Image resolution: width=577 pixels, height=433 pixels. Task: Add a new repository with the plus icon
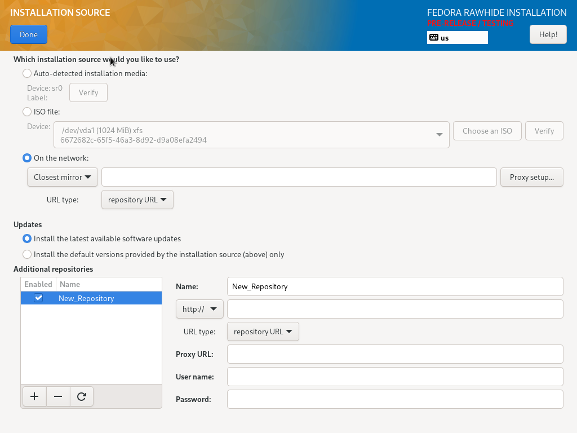click(34, 396)
